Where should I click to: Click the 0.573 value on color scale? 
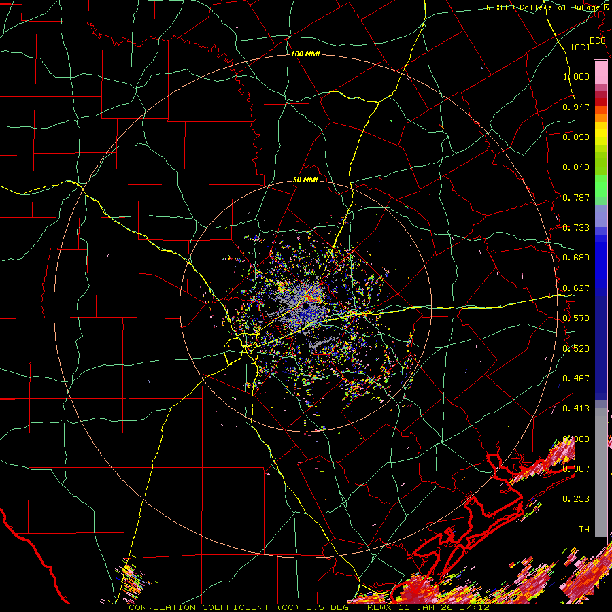click(576, 318)
